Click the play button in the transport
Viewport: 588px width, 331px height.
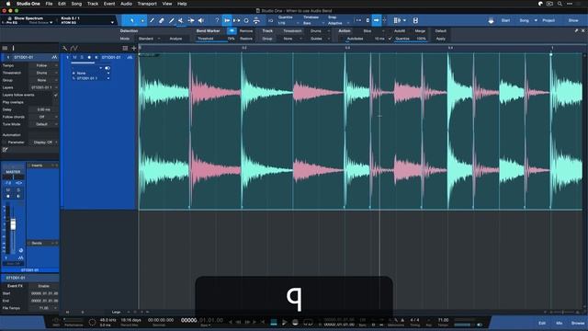[284, 322]
